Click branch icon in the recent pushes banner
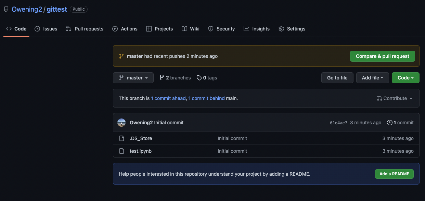The image size is (425, 201). (x=121, y=56)
